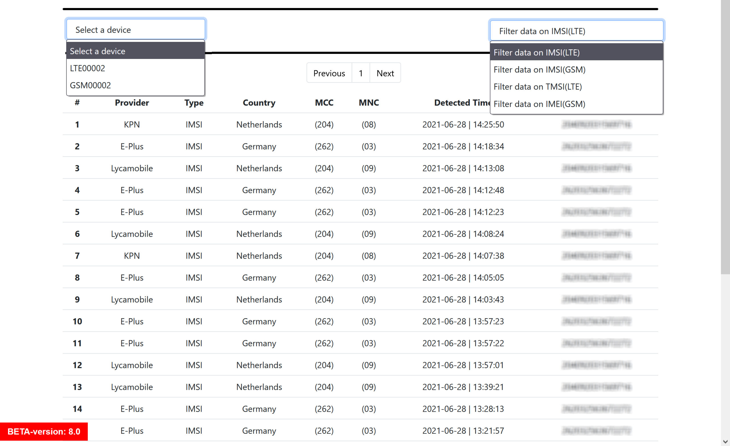
Task: Click the BETA-version: 8.0 badge
Action: coord(44,431)
